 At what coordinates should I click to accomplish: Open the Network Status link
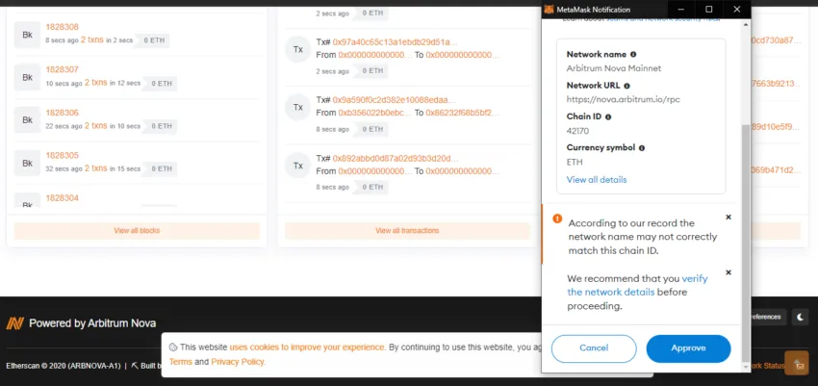[767, 366]
